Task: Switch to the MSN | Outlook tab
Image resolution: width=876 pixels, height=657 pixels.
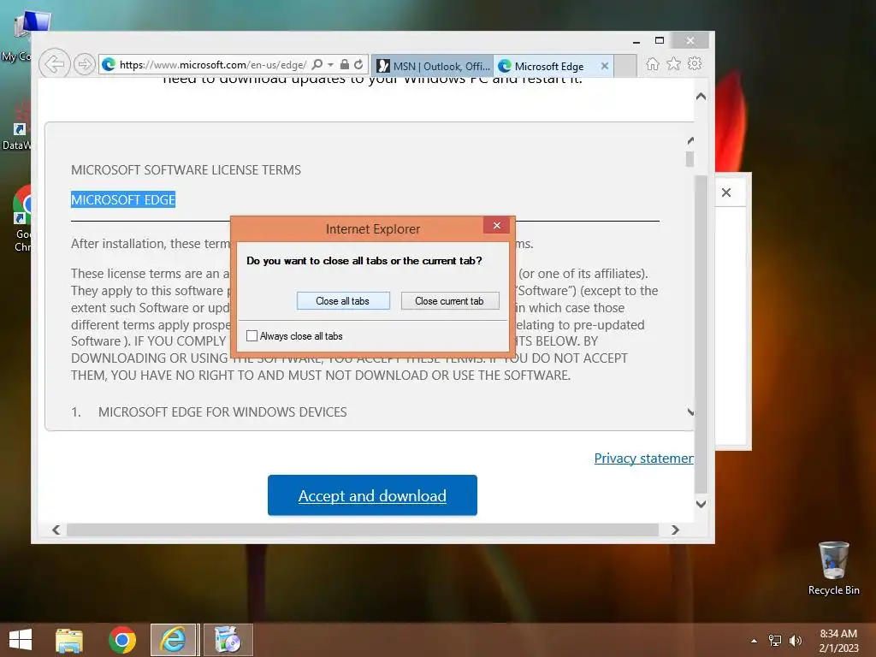Action: point(432,66)
